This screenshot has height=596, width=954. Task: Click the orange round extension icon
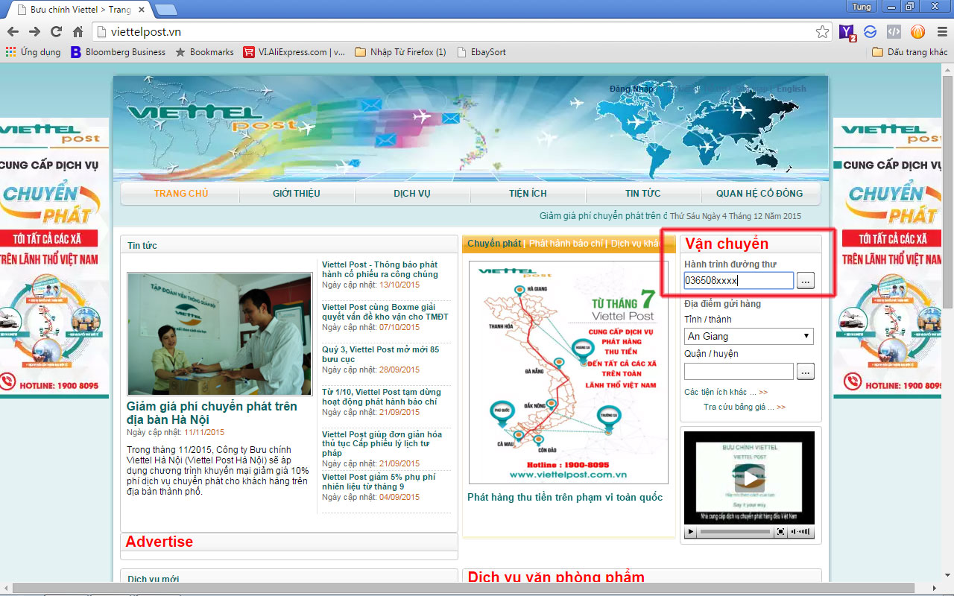point(917,31)
